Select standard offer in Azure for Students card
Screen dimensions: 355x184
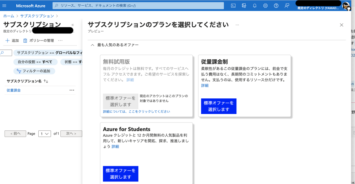[x=120, y=174]
